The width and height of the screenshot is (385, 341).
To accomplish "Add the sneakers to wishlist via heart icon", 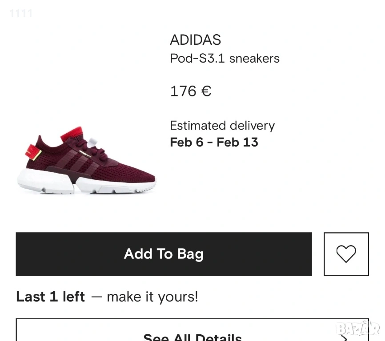I will pyautogui.click(x=346, y=254).
